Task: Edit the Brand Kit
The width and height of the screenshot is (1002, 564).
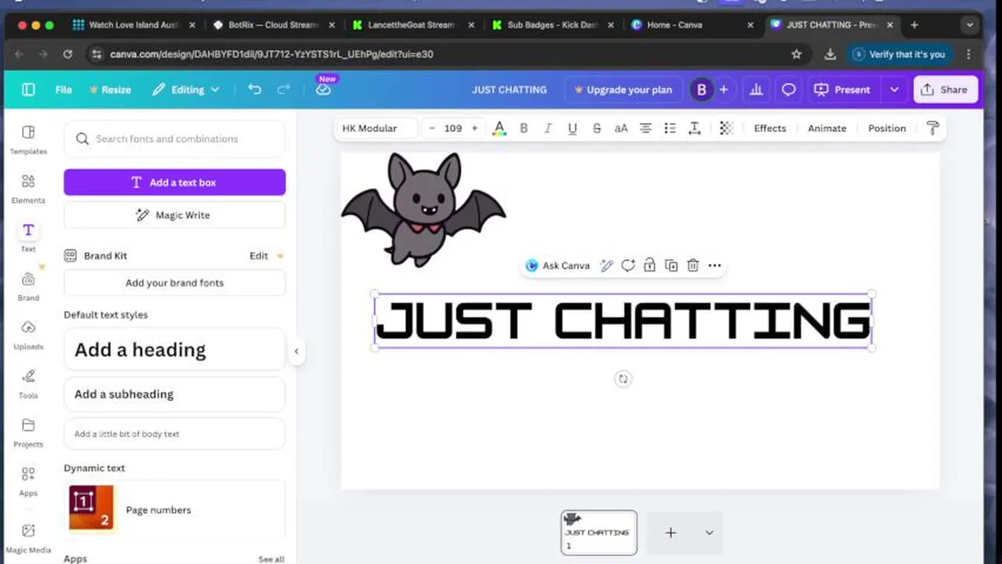Action: click(259, 255)
